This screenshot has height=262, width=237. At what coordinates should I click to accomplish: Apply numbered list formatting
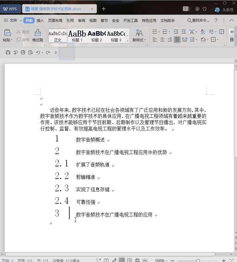(x=165, y=31)
